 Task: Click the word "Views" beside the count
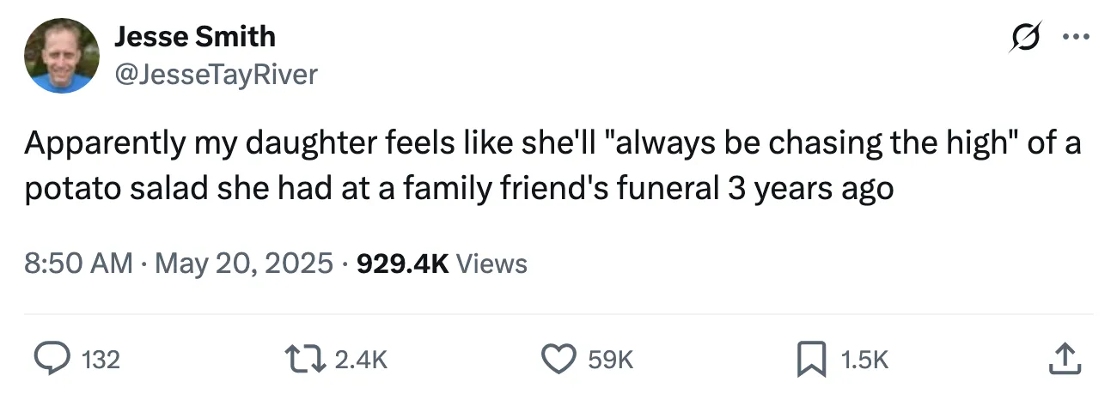pos(491,263)
